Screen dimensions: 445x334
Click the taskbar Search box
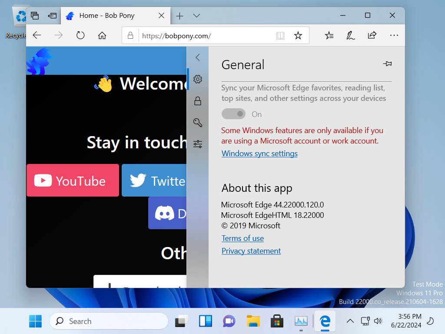[109, 321]
